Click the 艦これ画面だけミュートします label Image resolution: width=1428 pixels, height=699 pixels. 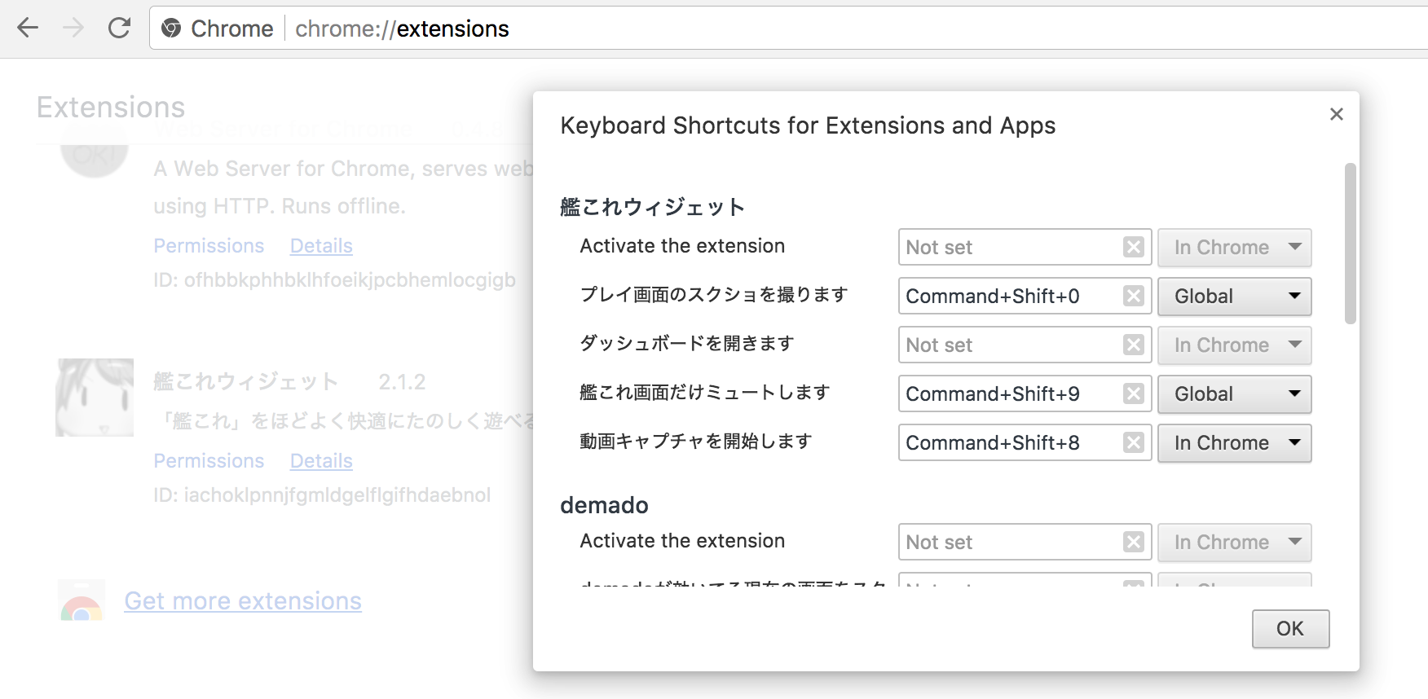point(705,393)
